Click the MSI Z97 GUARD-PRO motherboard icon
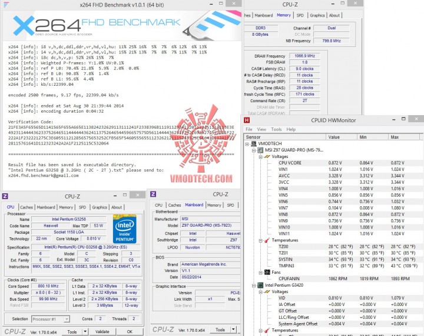 (260, 150)
